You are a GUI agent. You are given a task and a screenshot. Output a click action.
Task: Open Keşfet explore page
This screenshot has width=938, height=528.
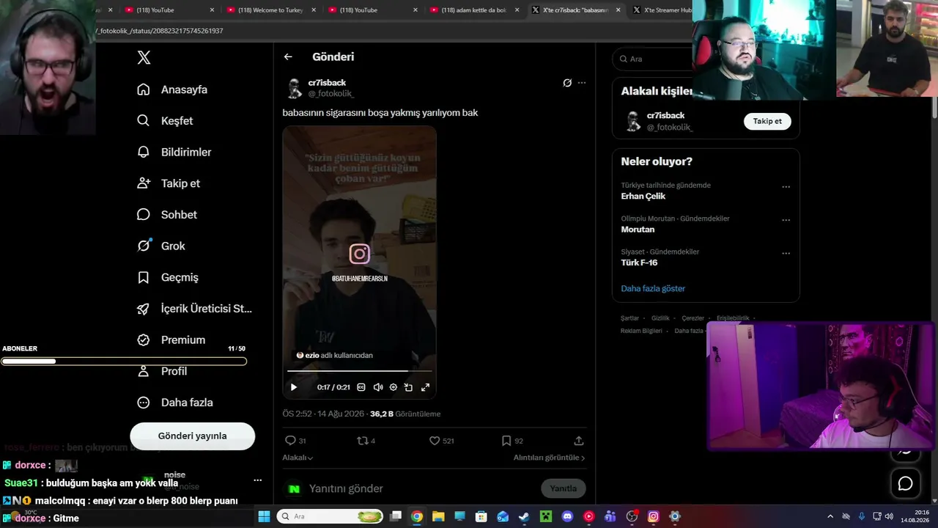tap(165, 120)
